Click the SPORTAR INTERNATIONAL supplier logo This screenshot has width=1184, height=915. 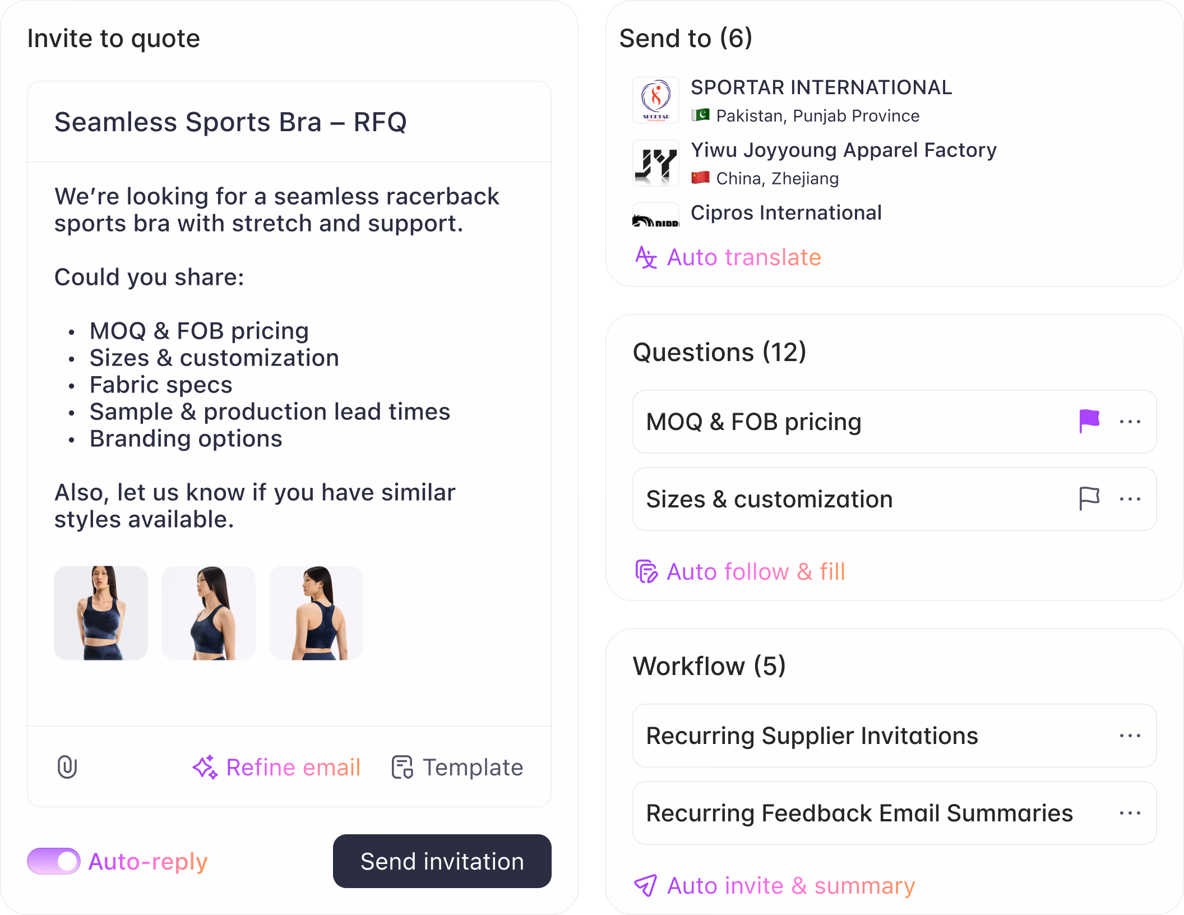(656, 100)
